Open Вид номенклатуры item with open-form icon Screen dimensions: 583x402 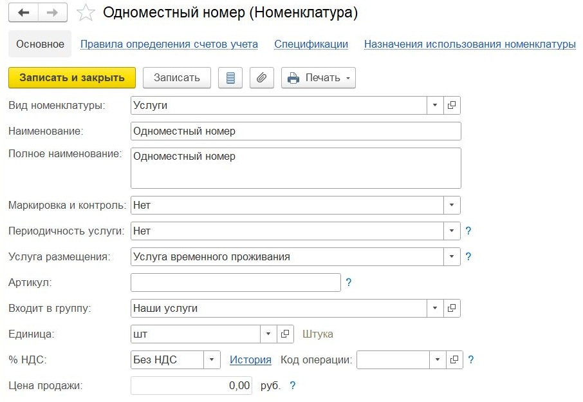click(452, 106)
